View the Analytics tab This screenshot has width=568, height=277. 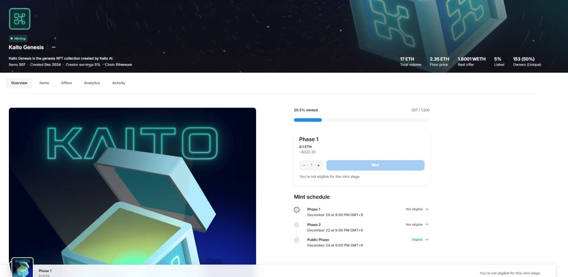point(92,83)
